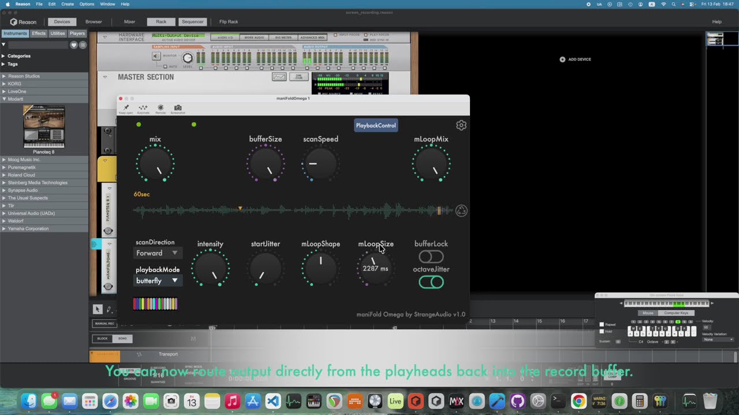This screenshot has height=415, width=739.
Task: Toggle Manual Rec button in sequencer
Action: pos(104,324)
